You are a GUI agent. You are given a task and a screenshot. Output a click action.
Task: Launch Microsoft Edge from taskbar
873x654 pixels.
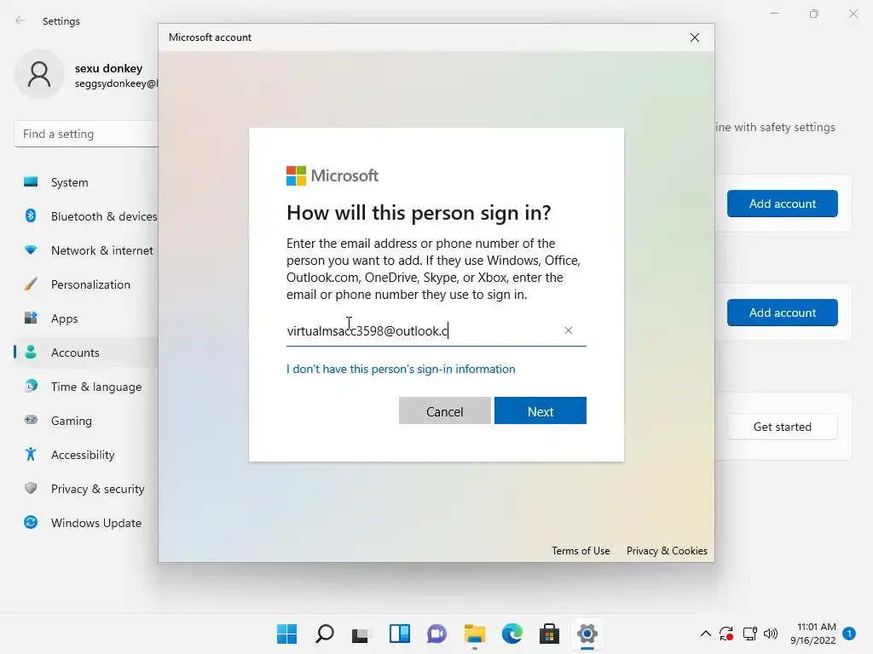pos(512,634)
